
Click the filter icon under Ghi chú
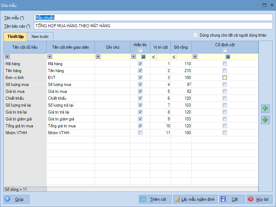click(98, 57)
